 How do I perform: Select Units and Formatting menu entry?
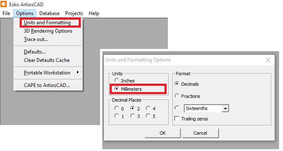47,23
